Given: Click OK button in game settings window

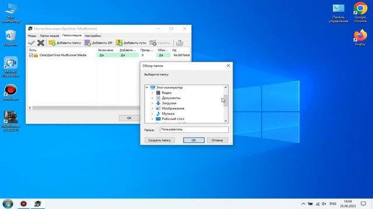Looking at the screenshot, I should point(129,118).
